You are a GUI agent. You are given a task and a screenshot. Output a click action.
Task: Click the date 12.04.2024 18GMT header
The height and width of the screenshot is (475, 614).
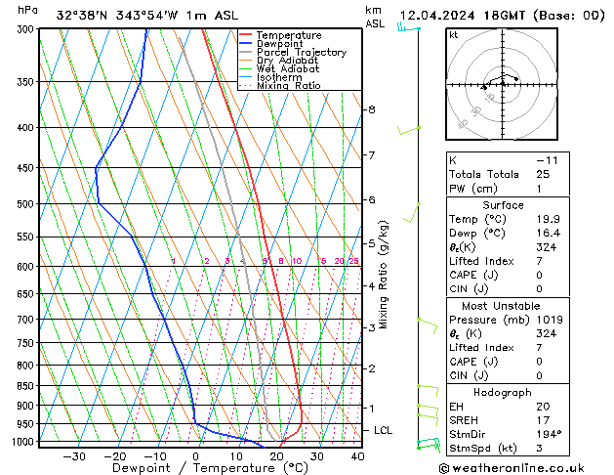coord(463,16)
